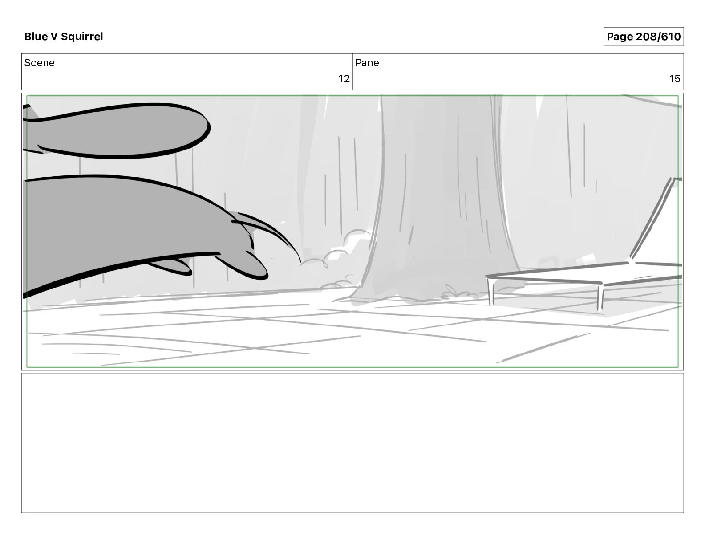Click the Page 208/610 indicator box
This screenshot has width=705, height=545.
pos(644,37)
